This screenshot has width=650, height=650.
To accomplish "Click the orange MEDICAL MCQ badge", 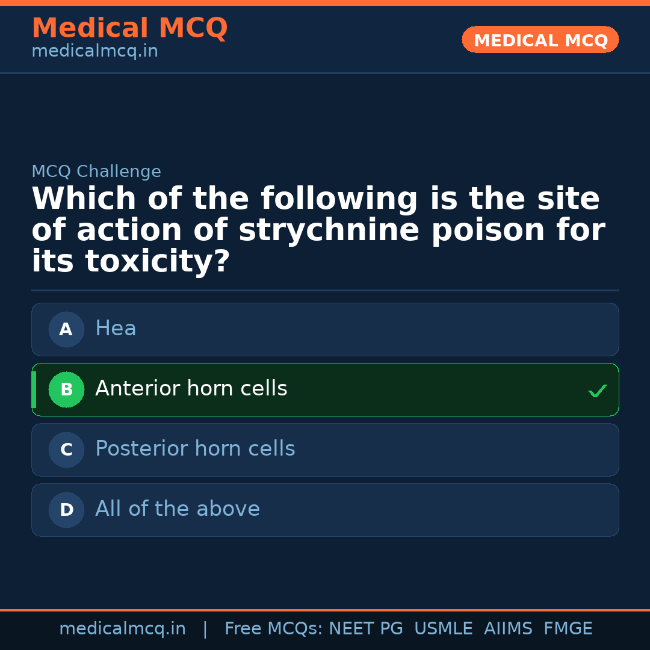I will [540, 40].
